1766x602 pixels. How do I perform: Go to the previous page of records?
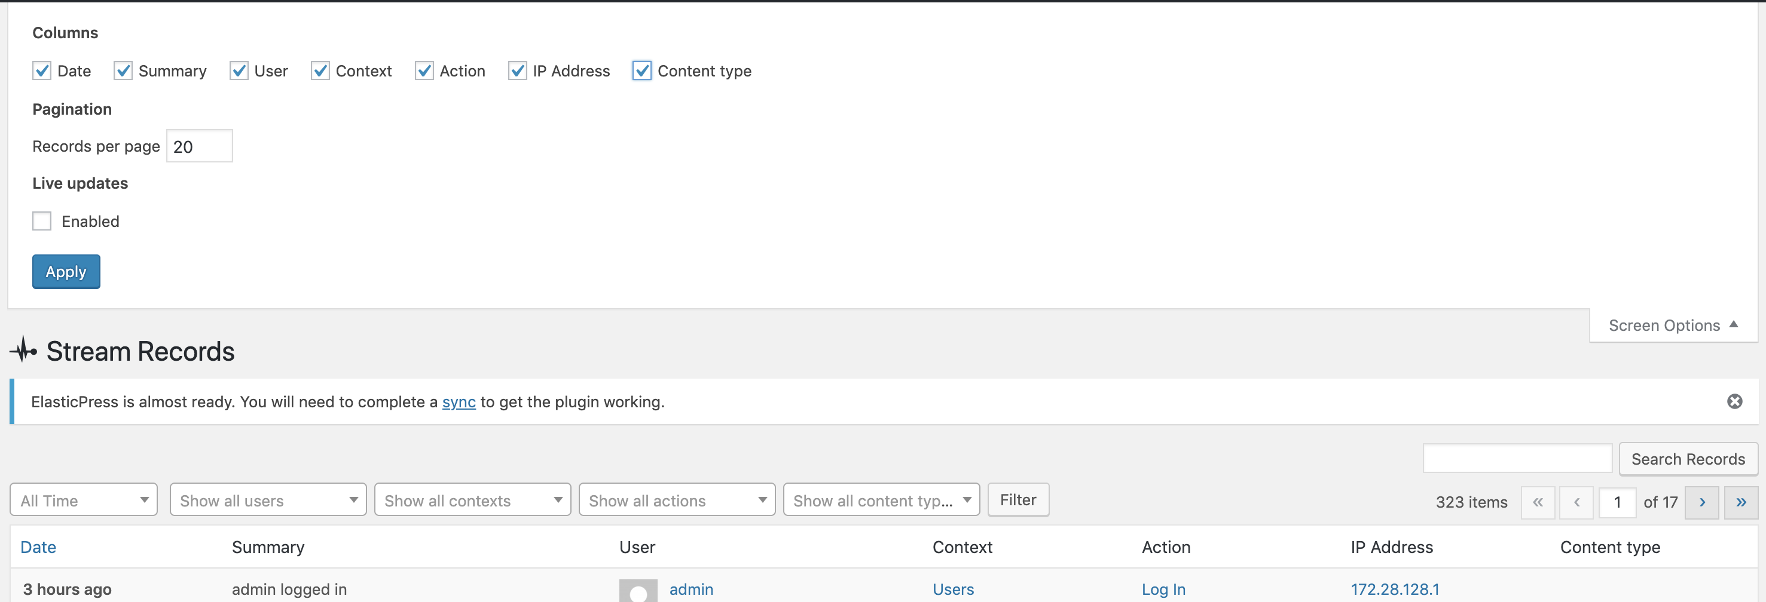point(1576,503)
